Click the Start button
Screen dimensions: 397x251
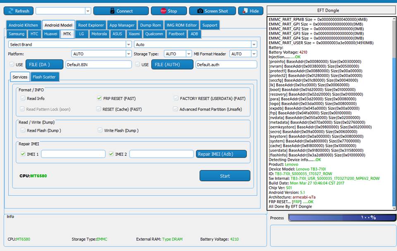tap(225, 176)
